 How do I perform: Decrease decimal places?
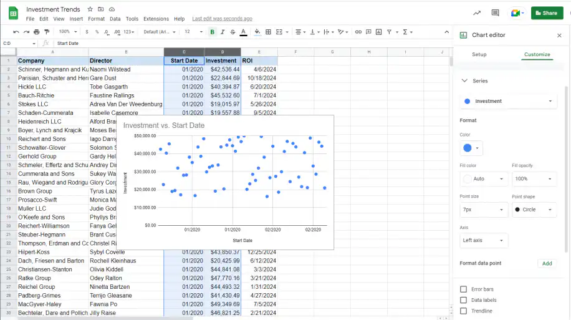coord(107,32)
